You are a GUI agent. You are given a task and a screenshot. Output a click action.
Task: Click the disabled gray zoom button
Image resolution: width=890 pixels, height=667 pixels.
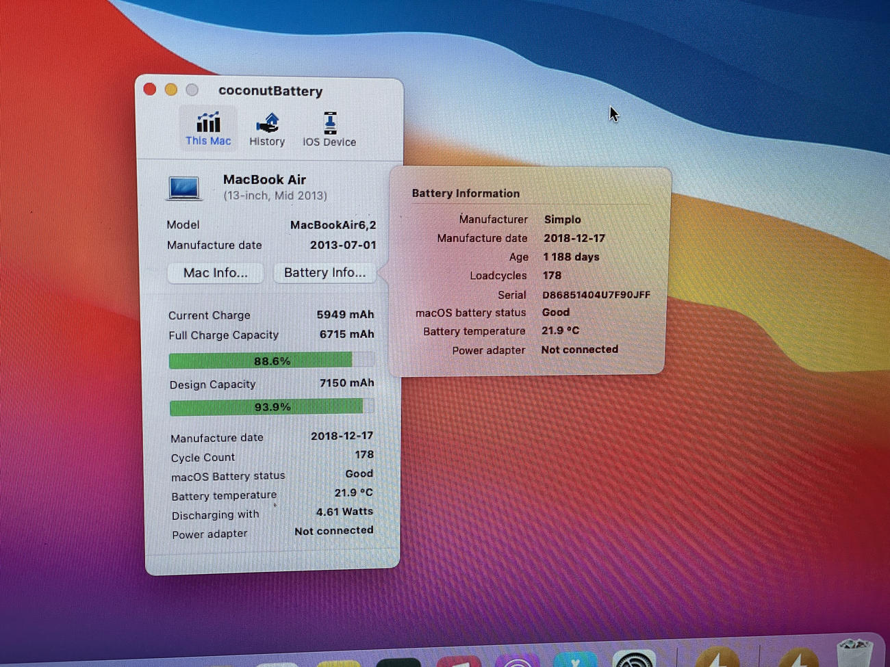pos(192,90)
